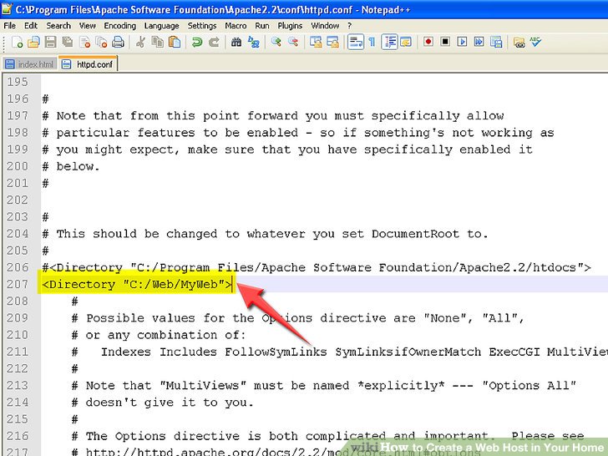
Task: Click the Print icon in toolbar
Action: [x=118, y=42]
